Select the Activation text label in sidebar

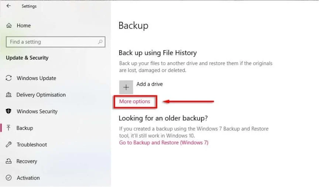coord(28,178)
